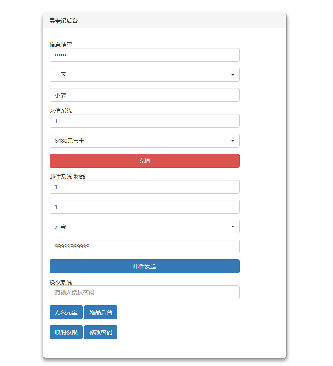This screenshot has height=366, width=333.
Task: Click the masked password field under 信息填写
Action: click(144, 55)
